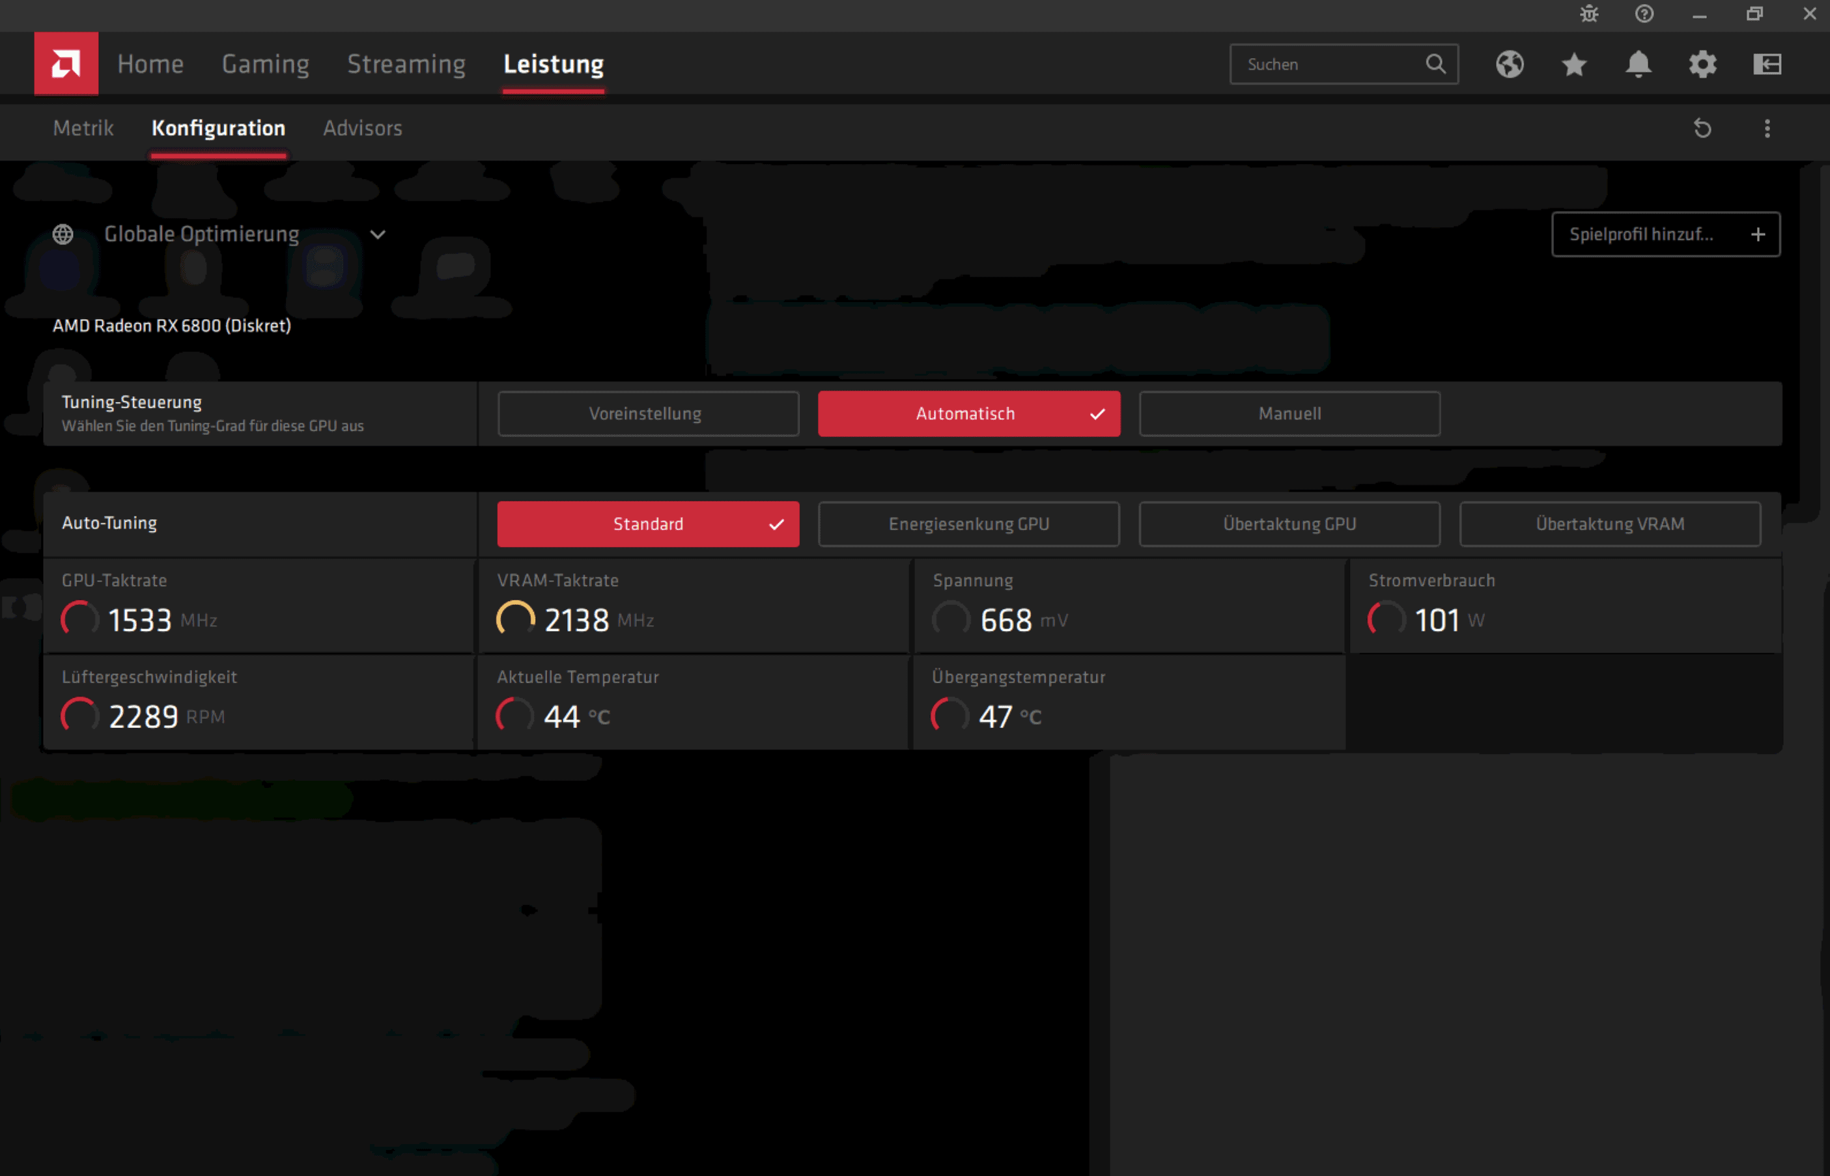Click the reset undo arrow icon

point(1702,128)
